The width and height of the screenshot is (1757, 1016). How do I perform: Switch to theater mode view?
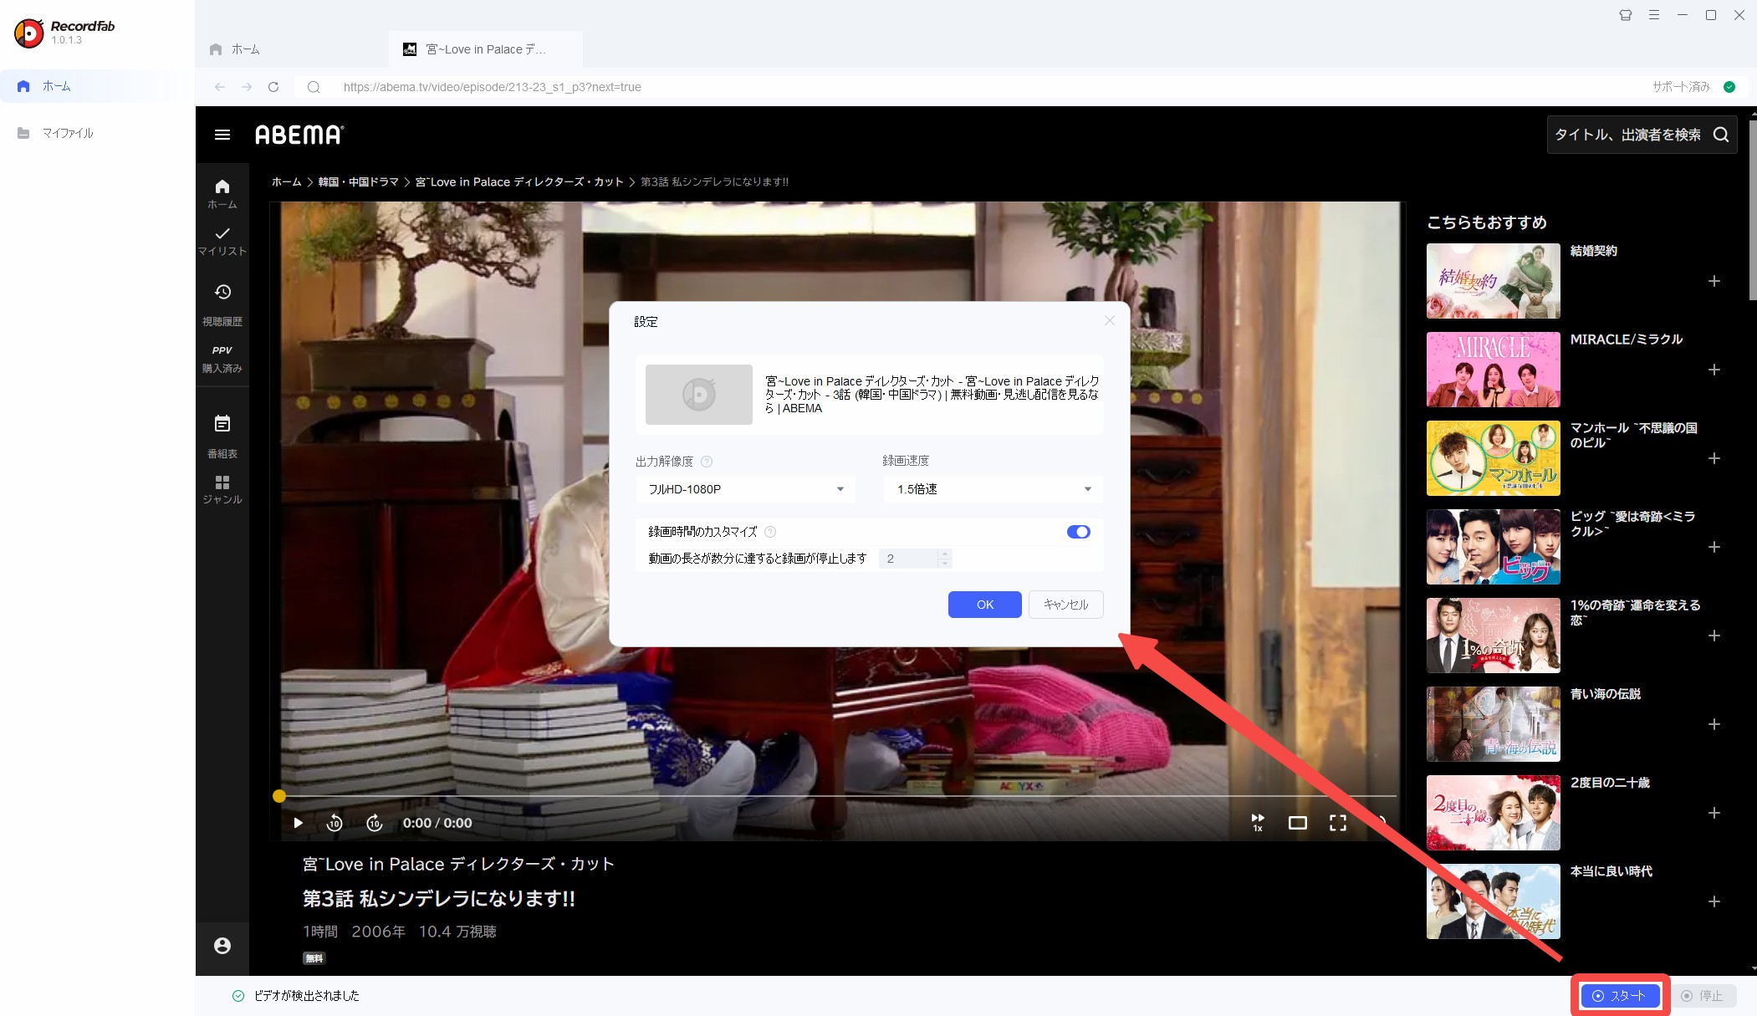coord(1298,823)
